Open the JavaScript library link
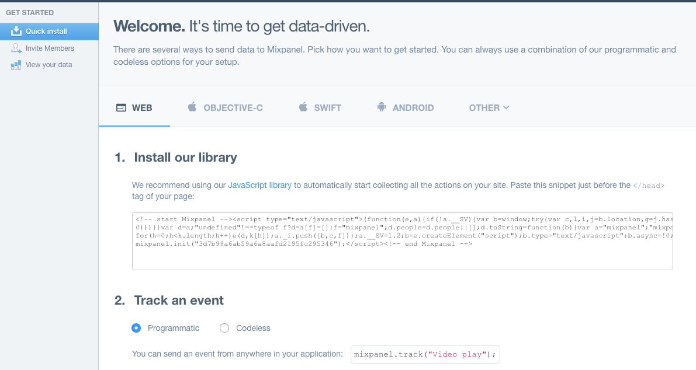The height and width of the screenshot is (370, 696). (259, 184)
